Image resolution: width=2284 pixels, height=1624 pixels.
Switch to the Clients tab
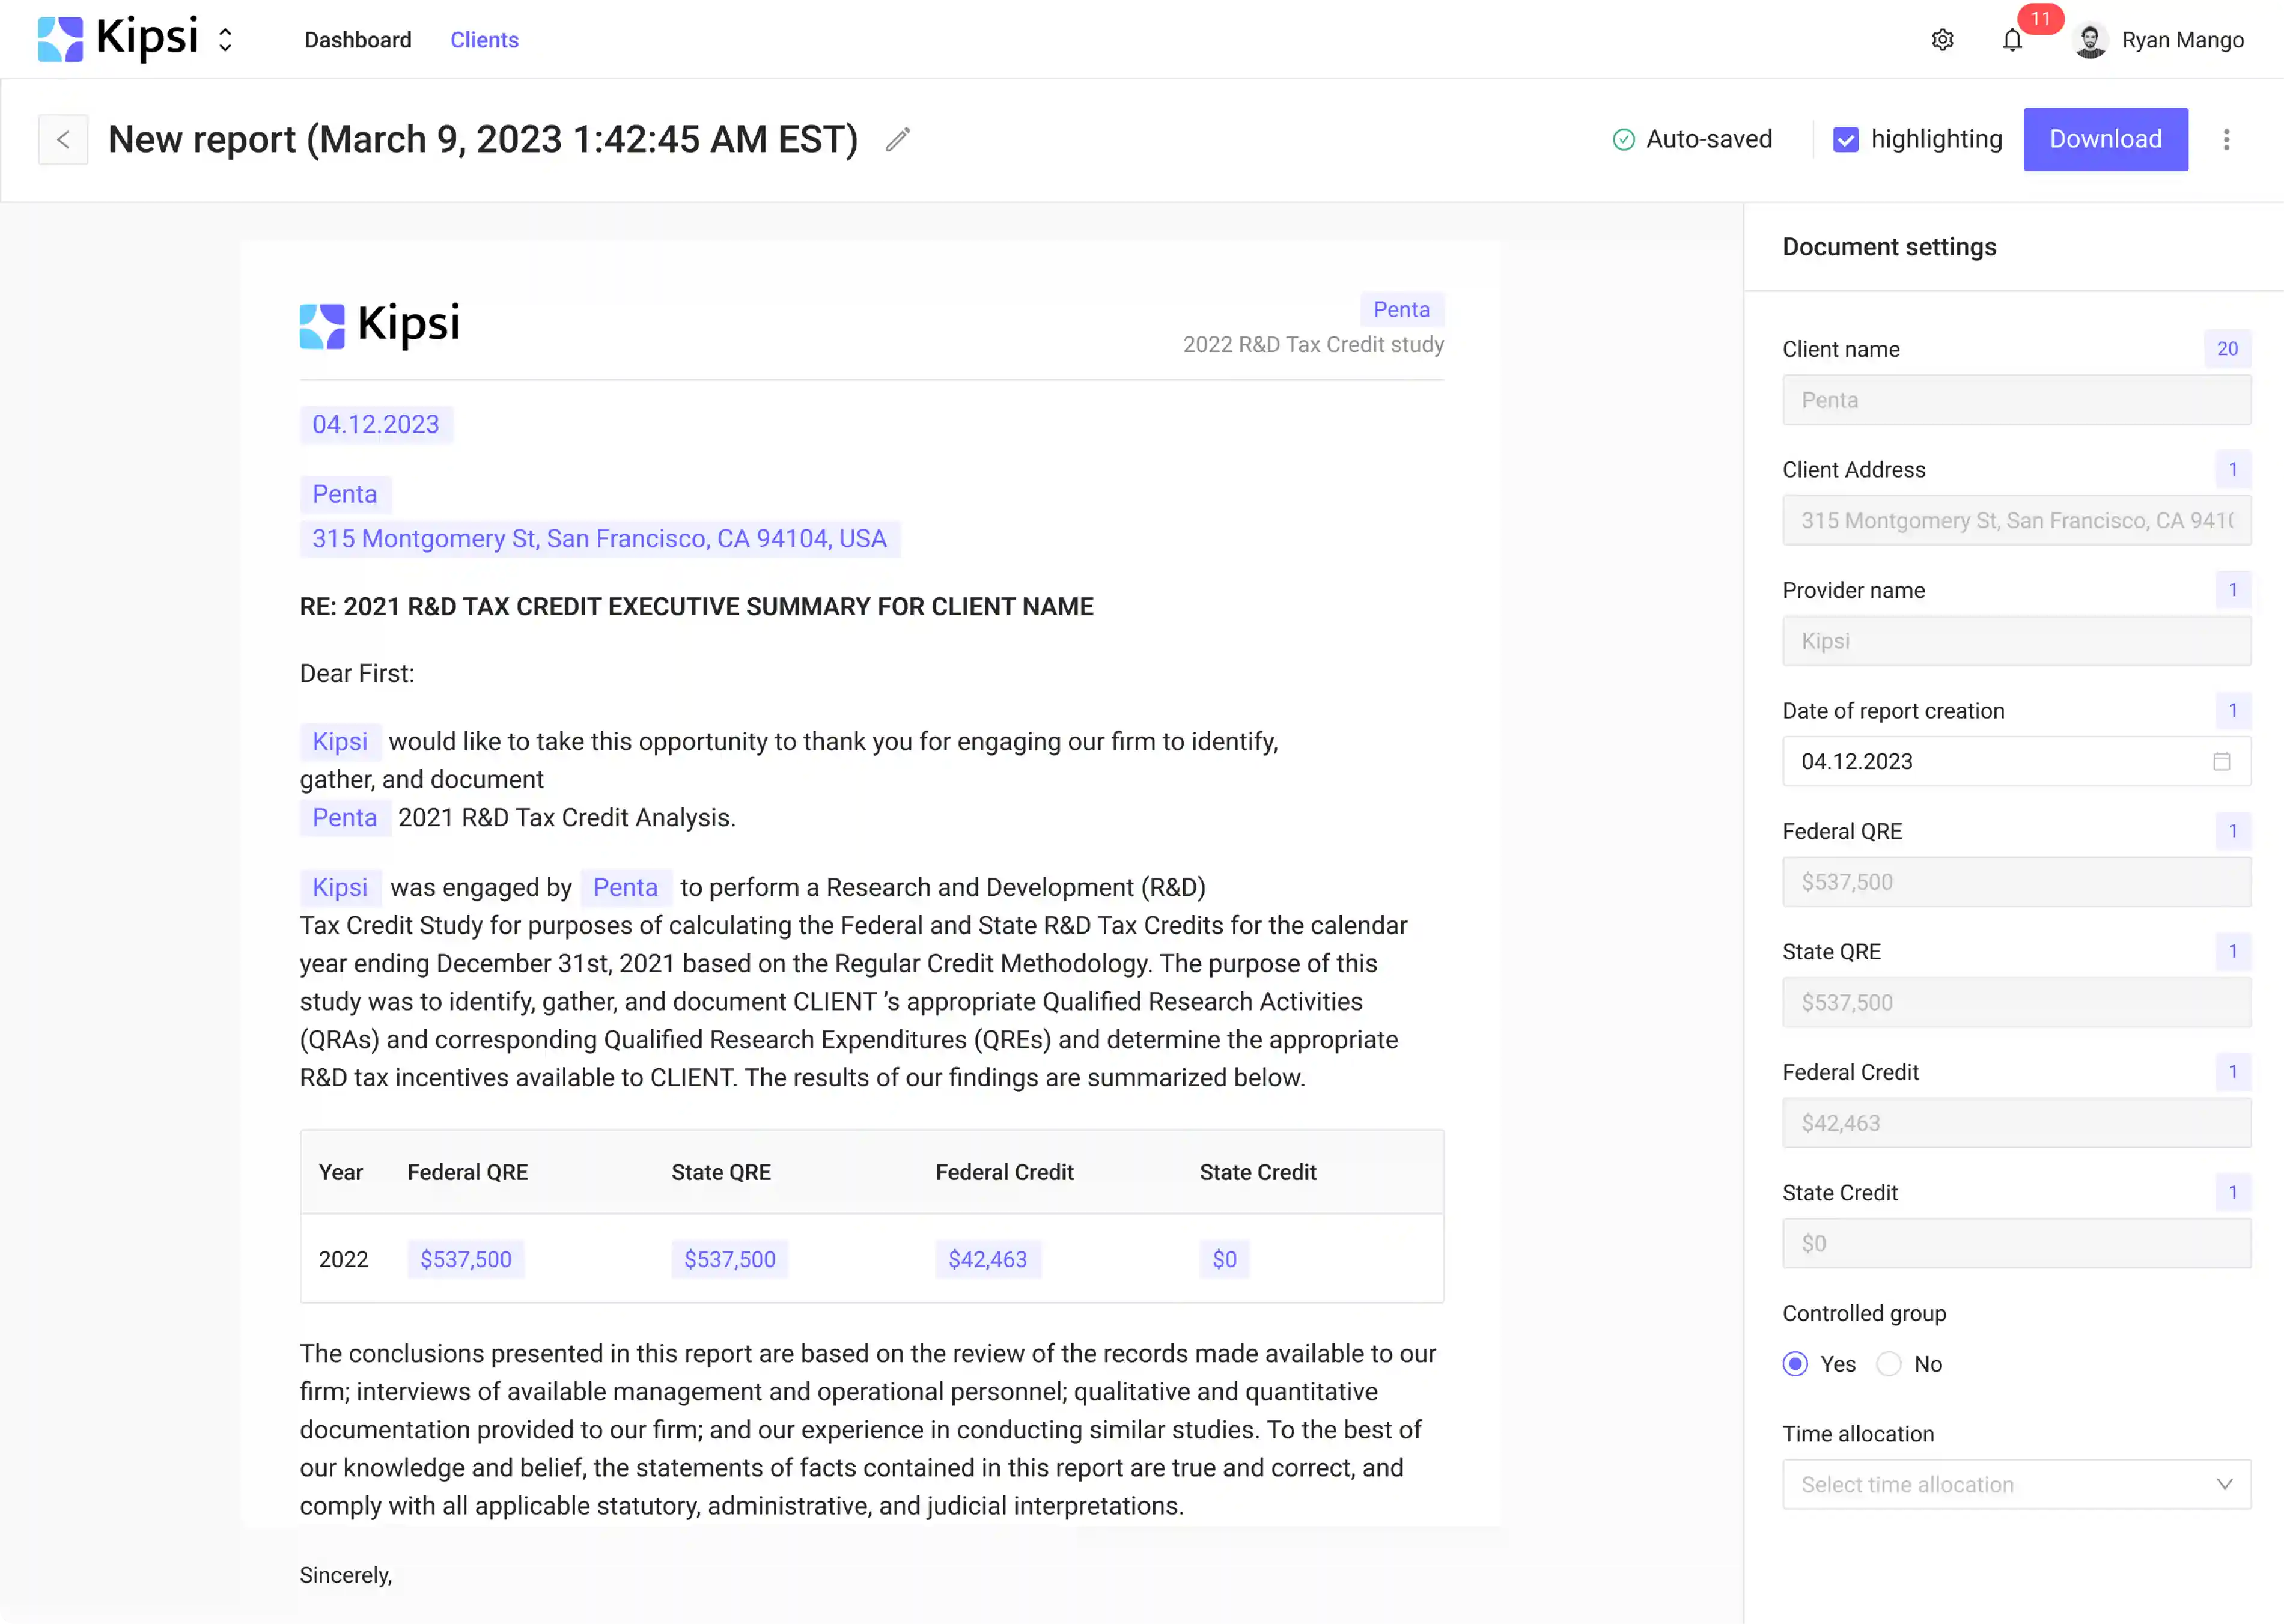coord(484,40)
